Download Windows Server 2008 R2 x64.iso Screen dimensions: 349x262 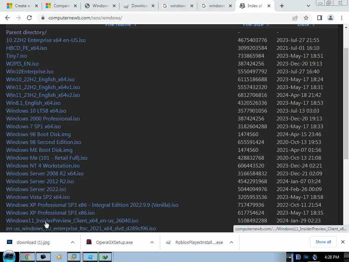[45, 174]
